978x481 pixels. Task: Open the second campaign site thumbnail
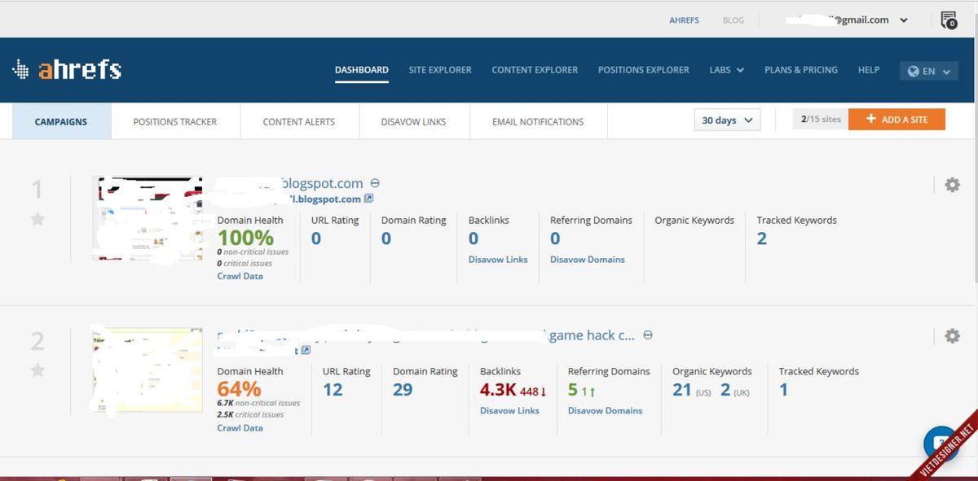click(148, 369)
